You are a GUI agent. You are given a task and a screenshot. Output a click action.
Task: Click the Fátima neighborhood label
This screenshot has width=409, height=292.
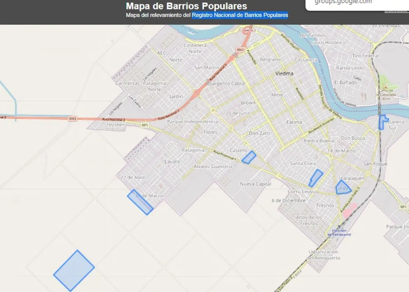294,122
